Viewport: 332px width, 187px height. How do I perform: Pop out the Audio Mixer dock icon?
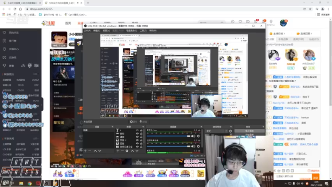(201, 127)
